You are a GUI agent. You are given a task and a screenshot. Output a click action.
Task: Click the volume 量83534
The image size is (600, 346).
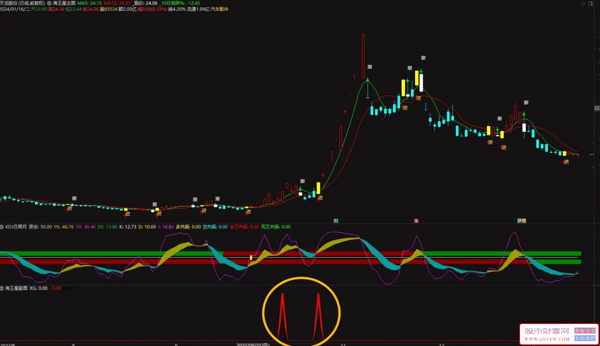[108, 9]
